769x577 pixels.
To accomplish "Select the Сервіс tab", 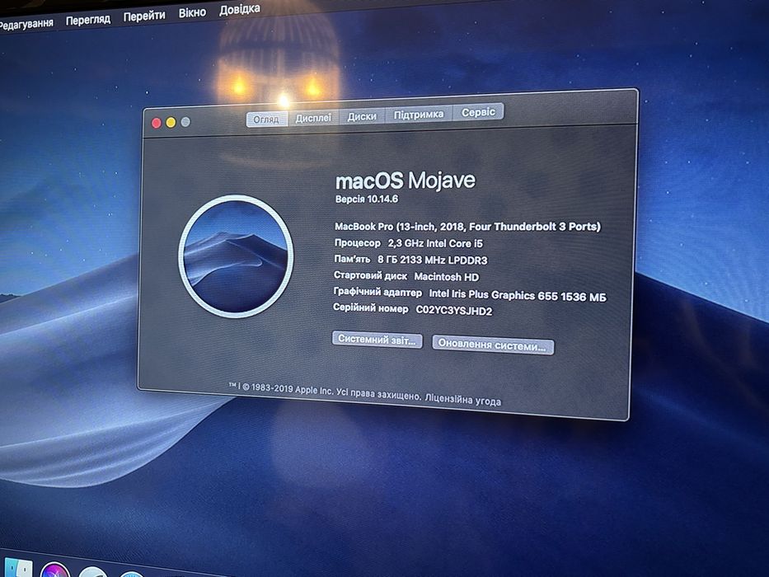I will click(x=478, y=112).
